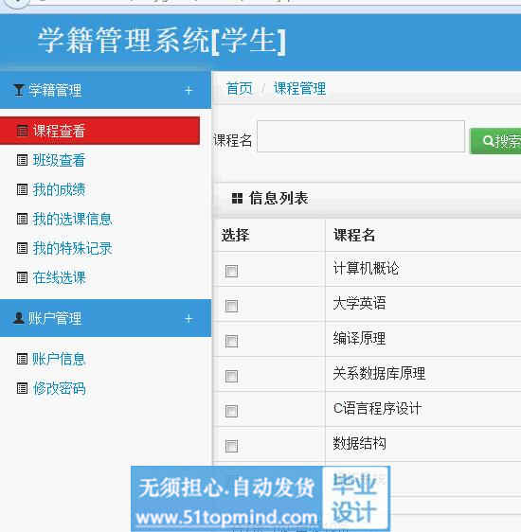Open 我的特殊记录 menu item
Image resolution: width=521 pixels, height=532 pixels.
72,248
